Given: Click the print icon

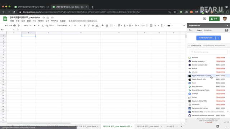Looking at the screenshot, I should [x=14, y=25].
